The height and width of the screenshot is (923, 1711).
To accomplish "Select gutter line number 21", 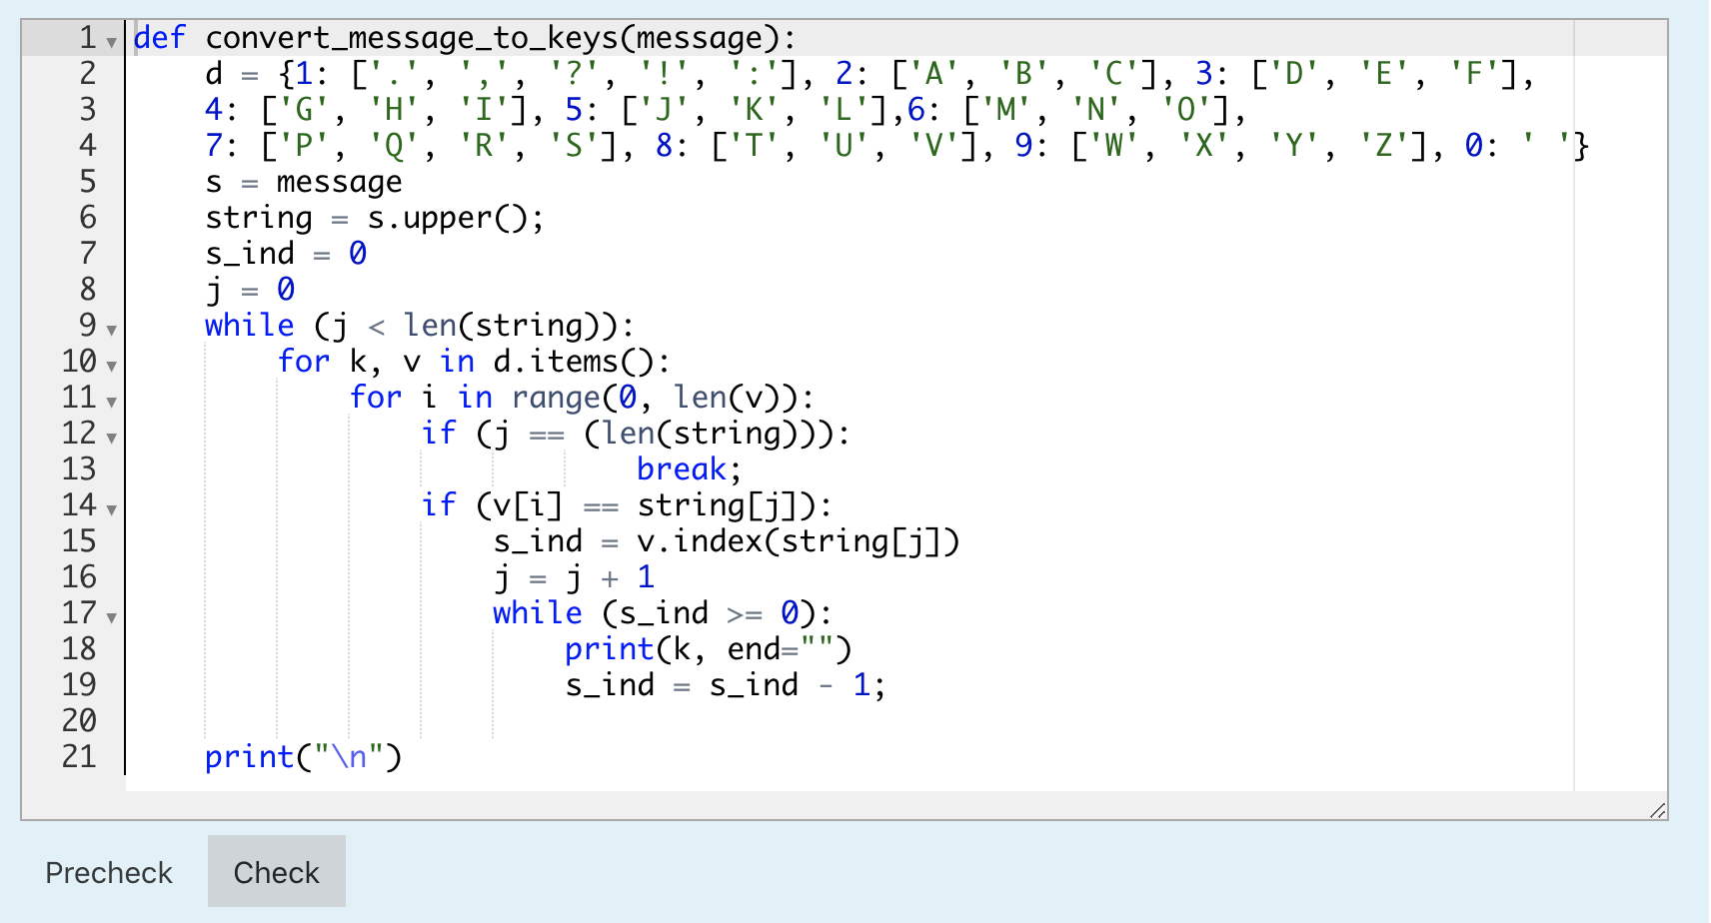I will [x=79, y=756].
